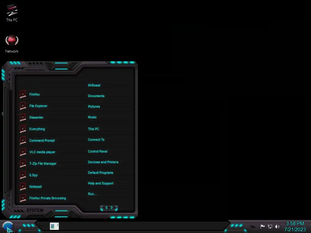Viewport: 311px width, 233px height.
Task: Click the VLC media player icon
Action: click(x=23, y=152)
